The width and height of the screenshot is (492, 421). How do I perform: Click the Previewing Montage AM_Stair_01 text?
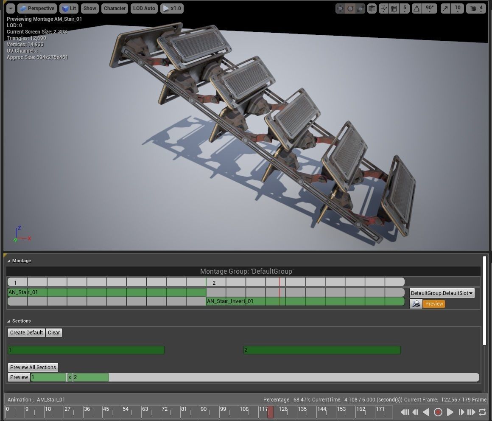click(x=44, y=19)
